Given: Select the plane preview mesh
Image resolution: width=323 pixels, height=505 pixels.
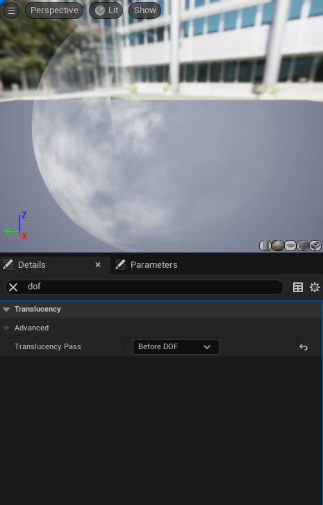Looking at the screenshot, I should click(290, 246).
